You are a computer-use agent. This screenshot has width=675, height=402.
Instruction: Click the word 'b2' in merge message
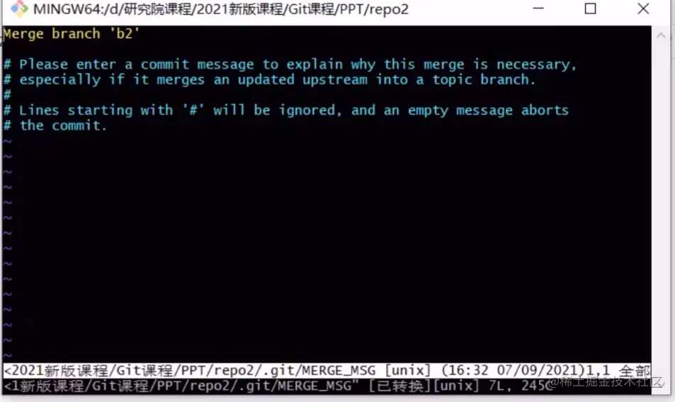click(x=125, y=33)
